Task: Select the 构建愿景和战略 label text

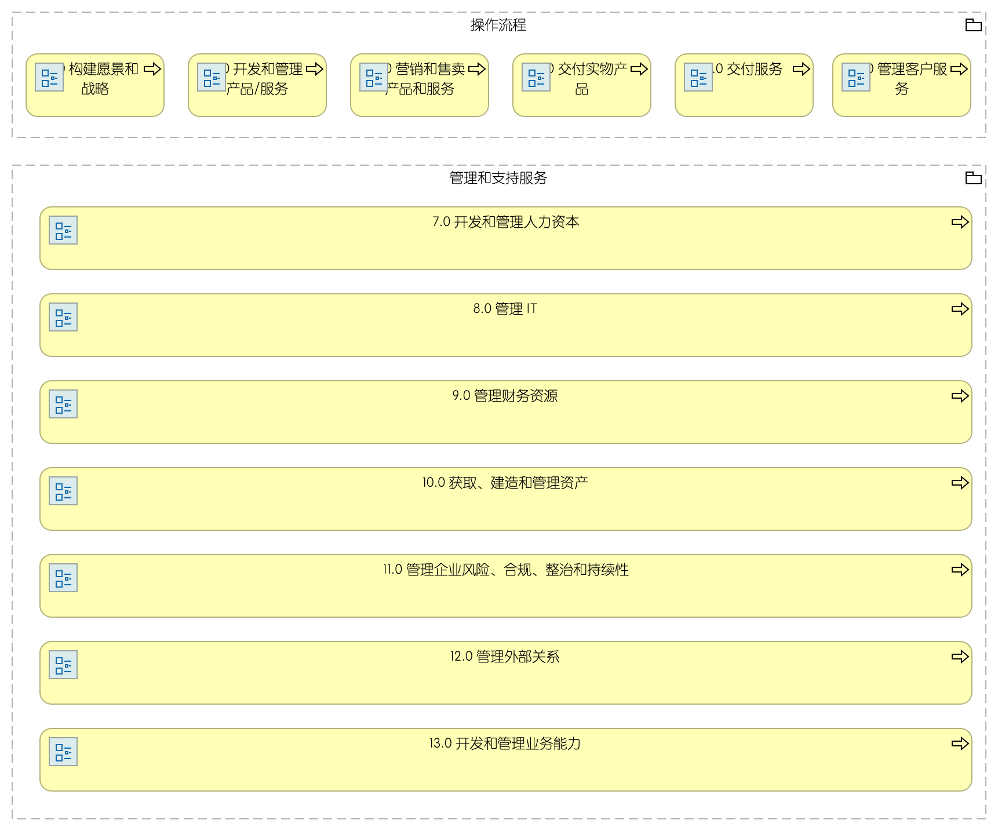Action: 101,79
